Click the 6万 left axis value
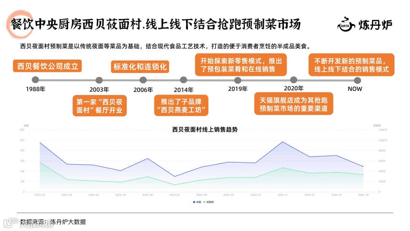Image resolution: width=410 pixels, height=231 pixels. pos(22,161)
